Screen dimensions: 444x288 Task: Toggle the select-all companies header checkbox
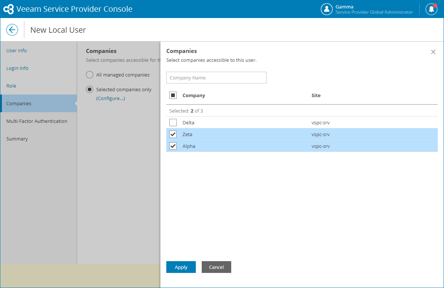tap(173, 95)
